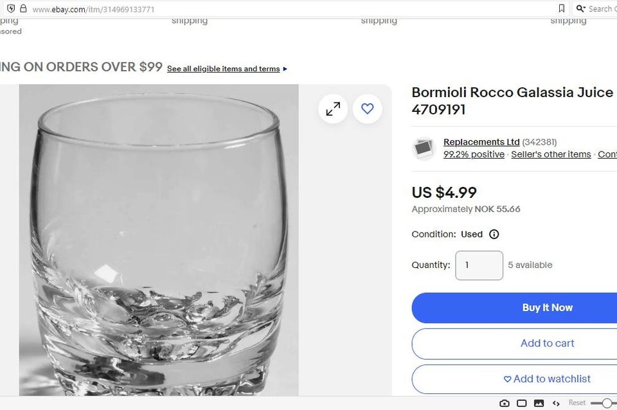Expand See all eligible items and terms
The height and width of the screenshot is (410, 617).
coord(227,69)
